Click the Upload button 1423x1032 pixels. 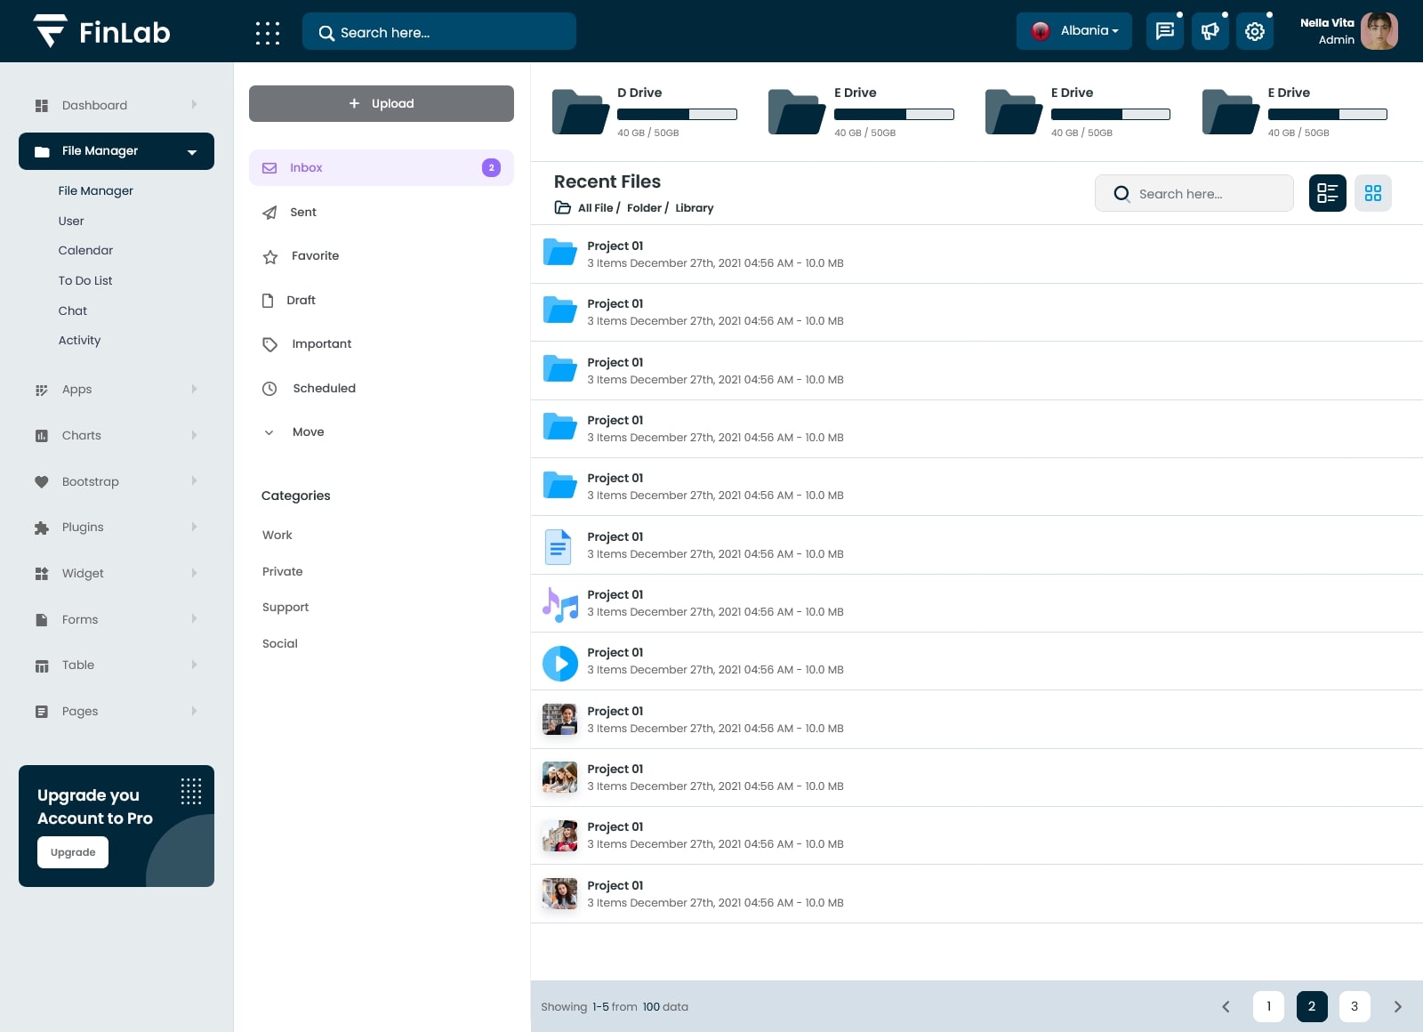381,104
